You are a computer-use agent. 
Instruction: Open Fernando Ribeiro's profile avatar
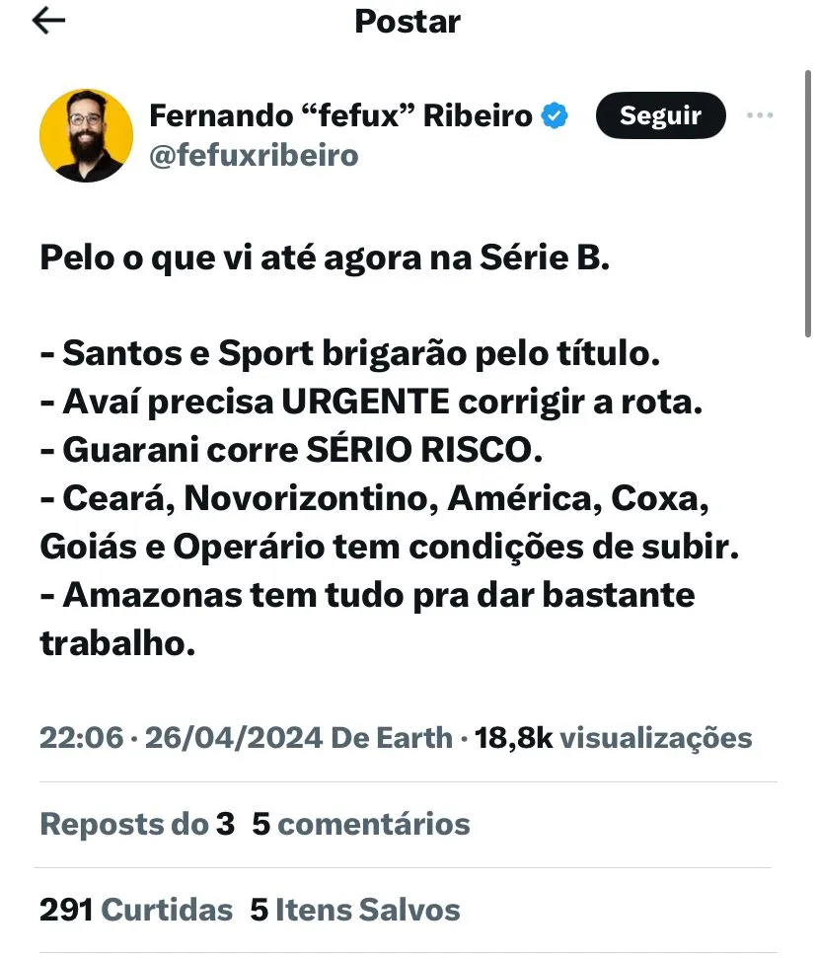(86, 135)
